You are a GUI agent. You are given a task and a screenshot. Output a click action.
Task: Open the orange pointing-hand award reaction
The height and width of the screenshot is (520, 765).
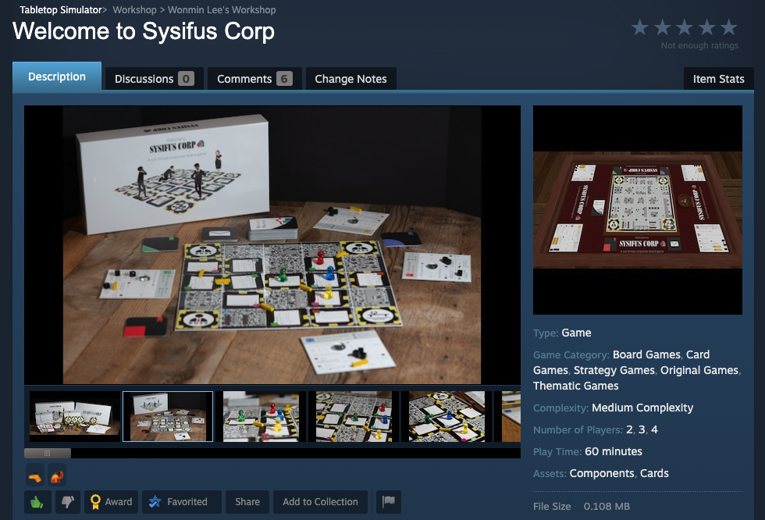pos(34,476)
